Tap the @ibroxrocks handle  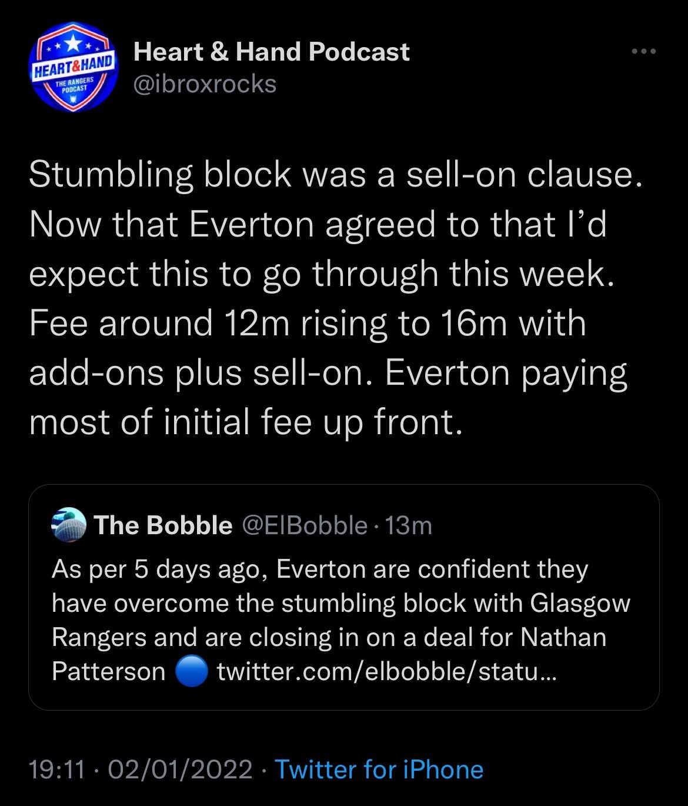click(x=205, y=84)
